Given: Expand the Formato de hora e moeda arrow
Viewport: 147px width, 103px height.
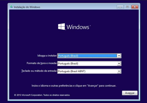Looking at the screenshot, I should pyautogui.click(x=119, y=64).
